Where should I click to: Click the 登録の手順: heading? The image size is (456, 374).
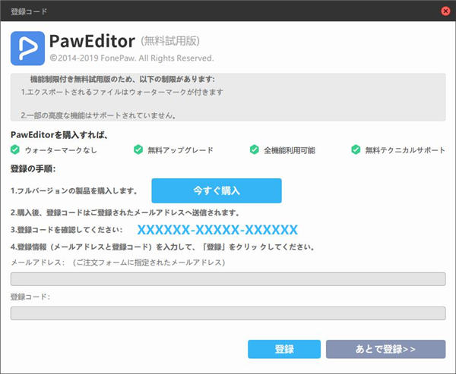(33, 168)
